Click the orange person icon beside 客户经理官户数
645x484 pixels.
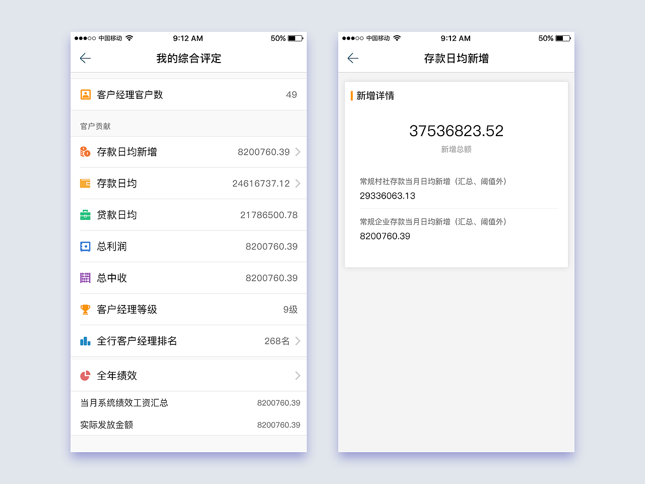(85, 94)
